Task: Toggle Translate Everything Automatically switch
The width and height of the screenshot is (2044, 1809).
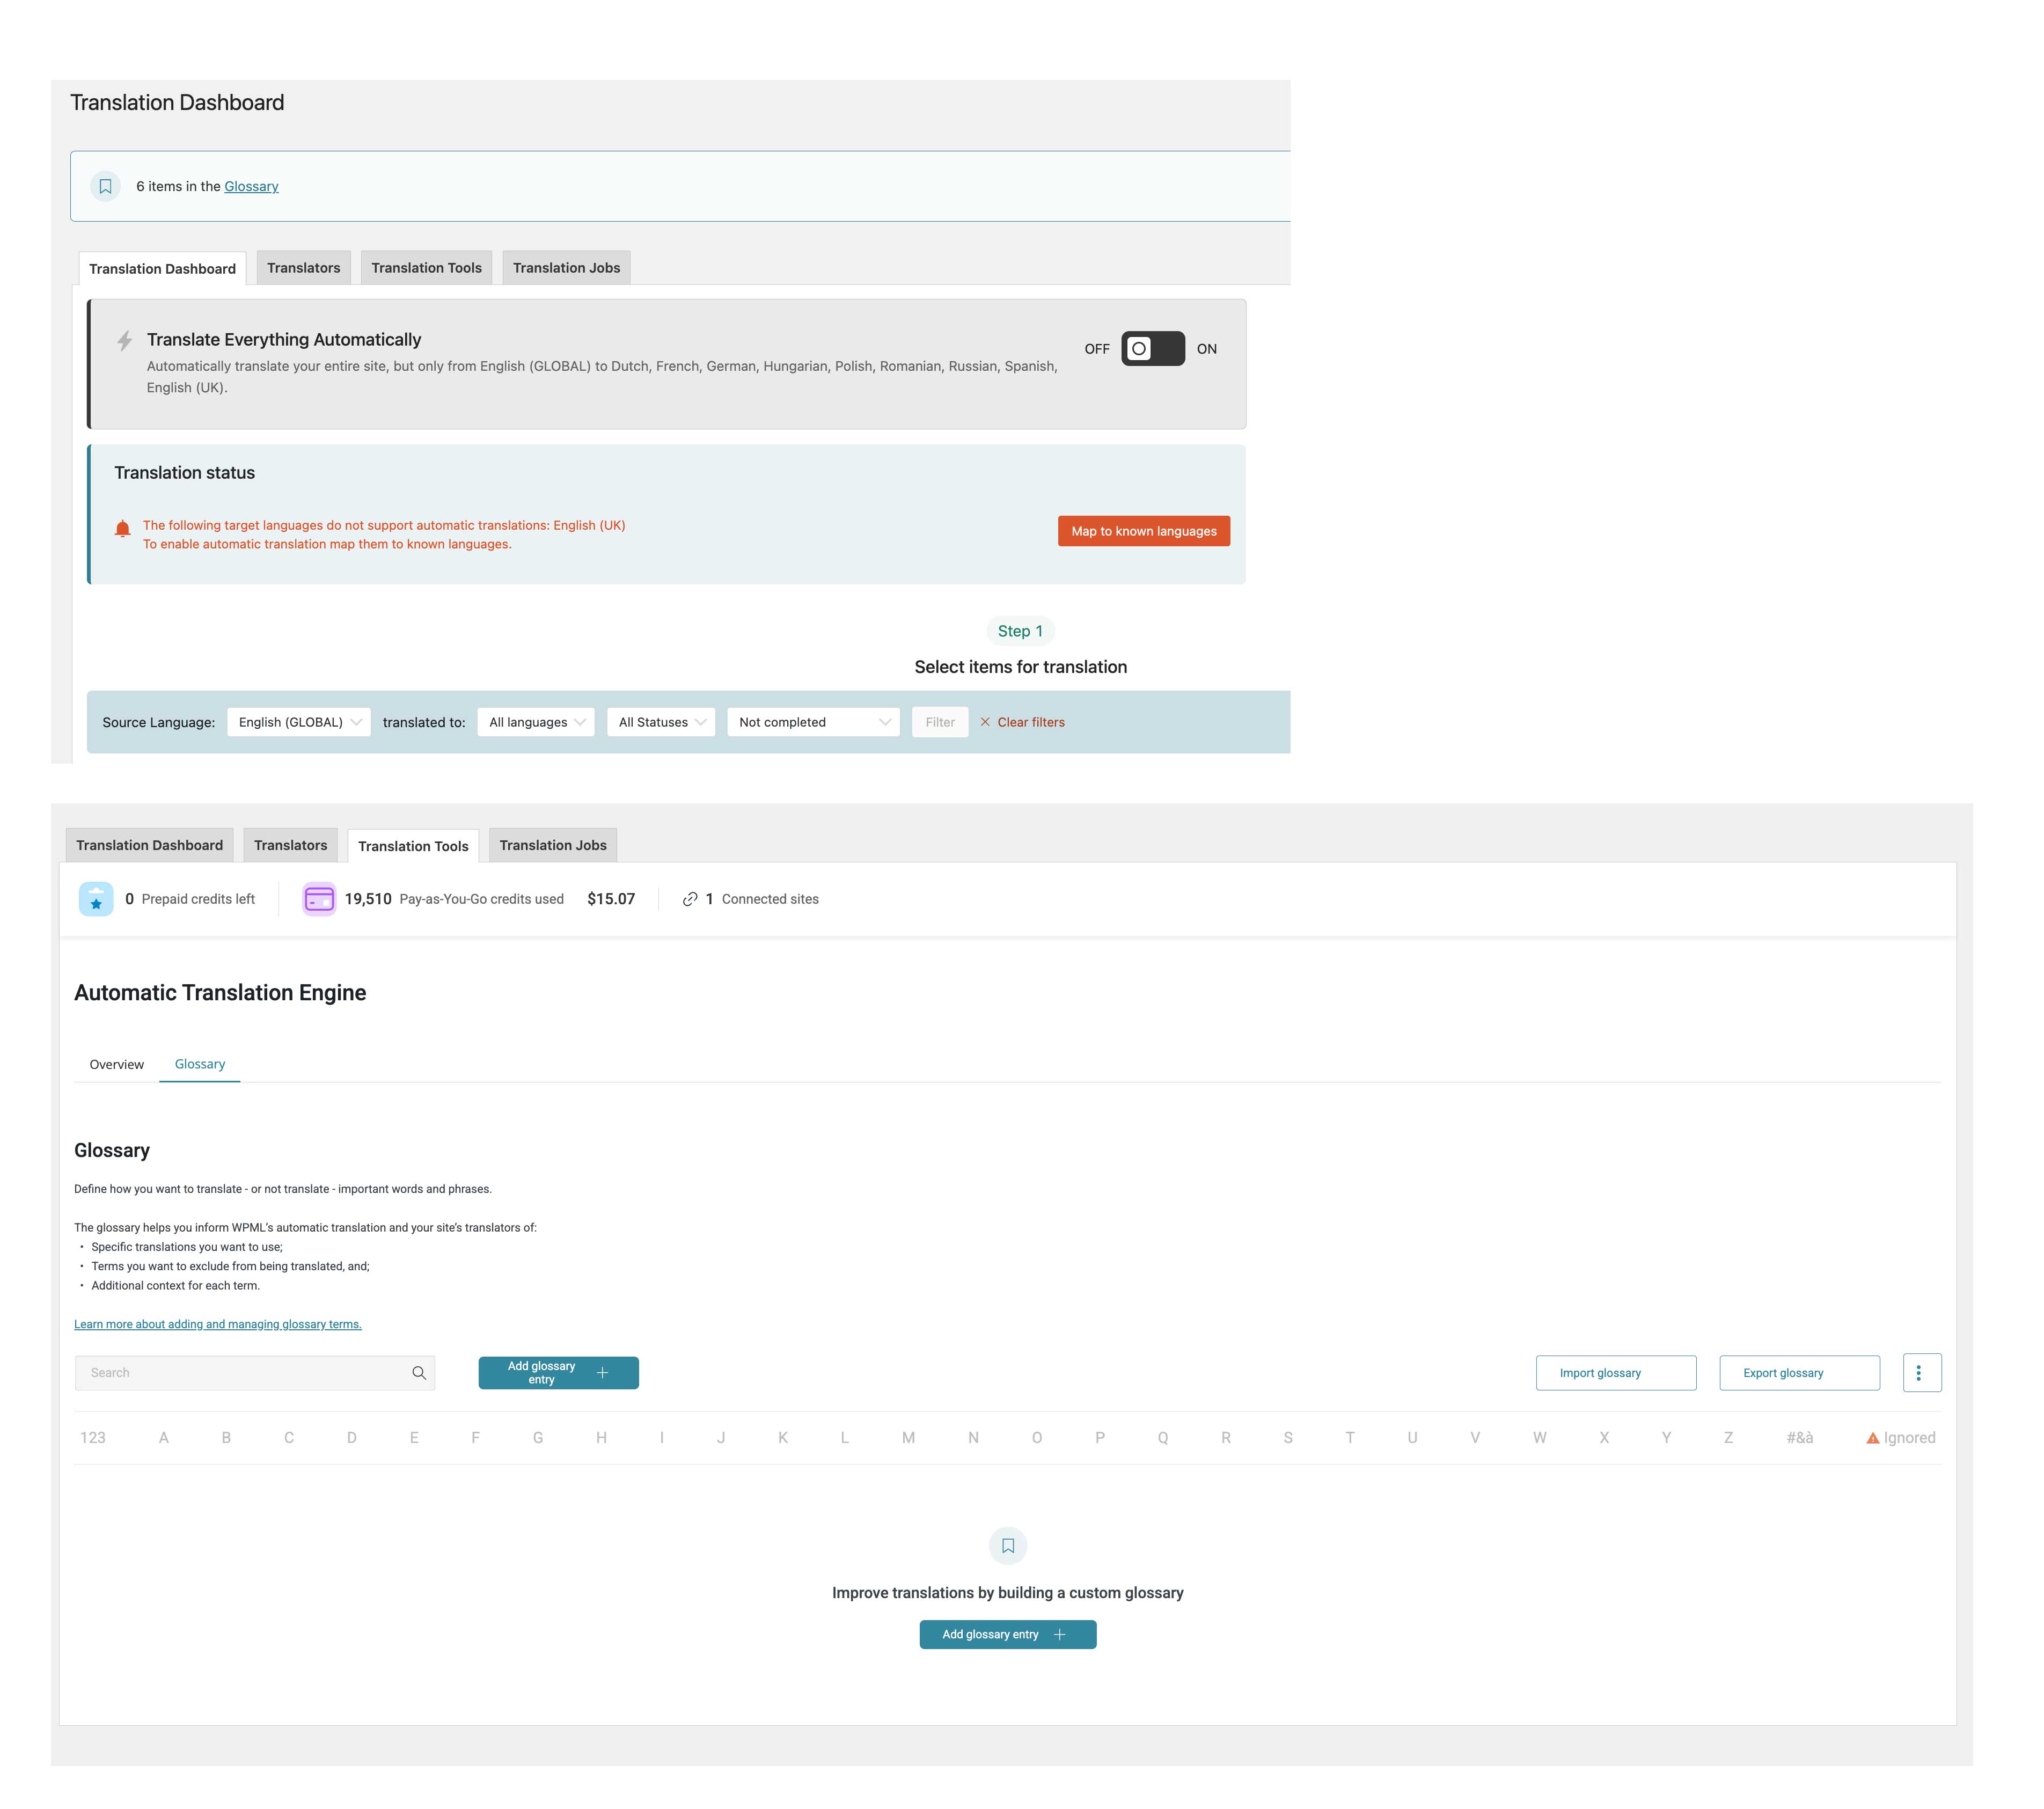Action: [1153, 349]
